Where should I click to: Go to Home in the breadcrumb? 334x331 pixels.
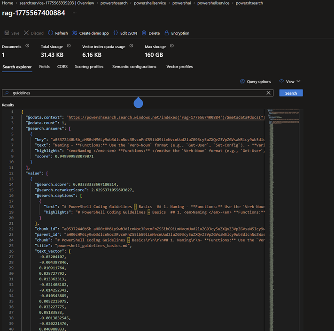pos(7,3)
